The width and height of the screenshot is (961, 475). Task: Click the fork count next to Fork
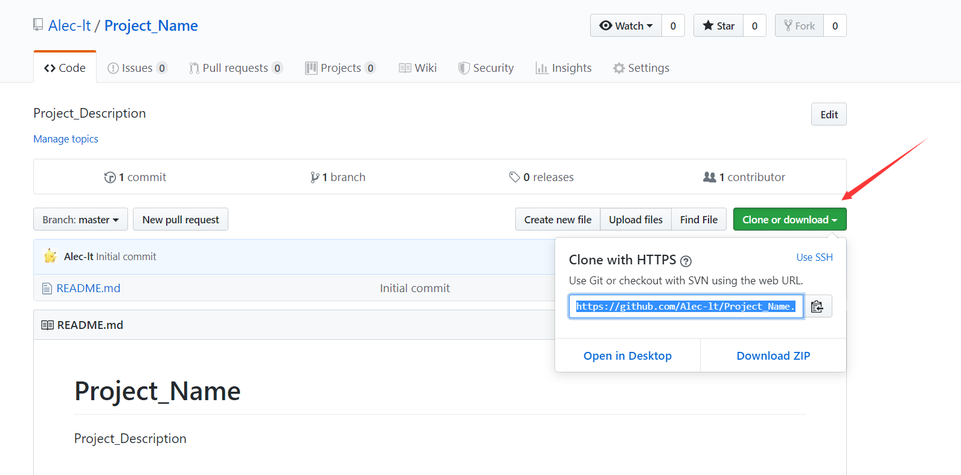click(835, 26)
